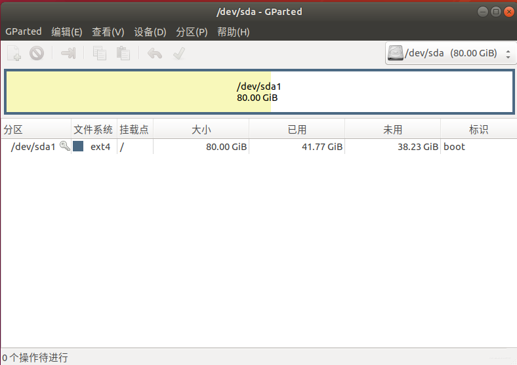Open the 查看(V) menu
Screen dimensions: 517x365
[108, 31]
